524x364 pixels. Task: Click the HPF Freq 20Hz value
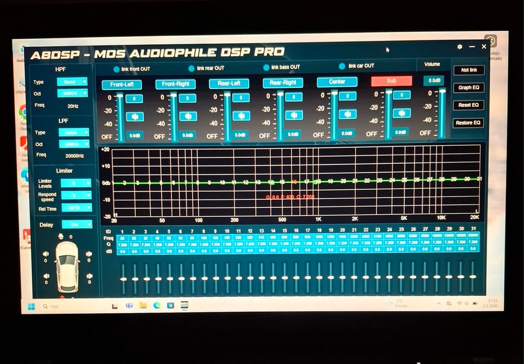tap(73, 106)
